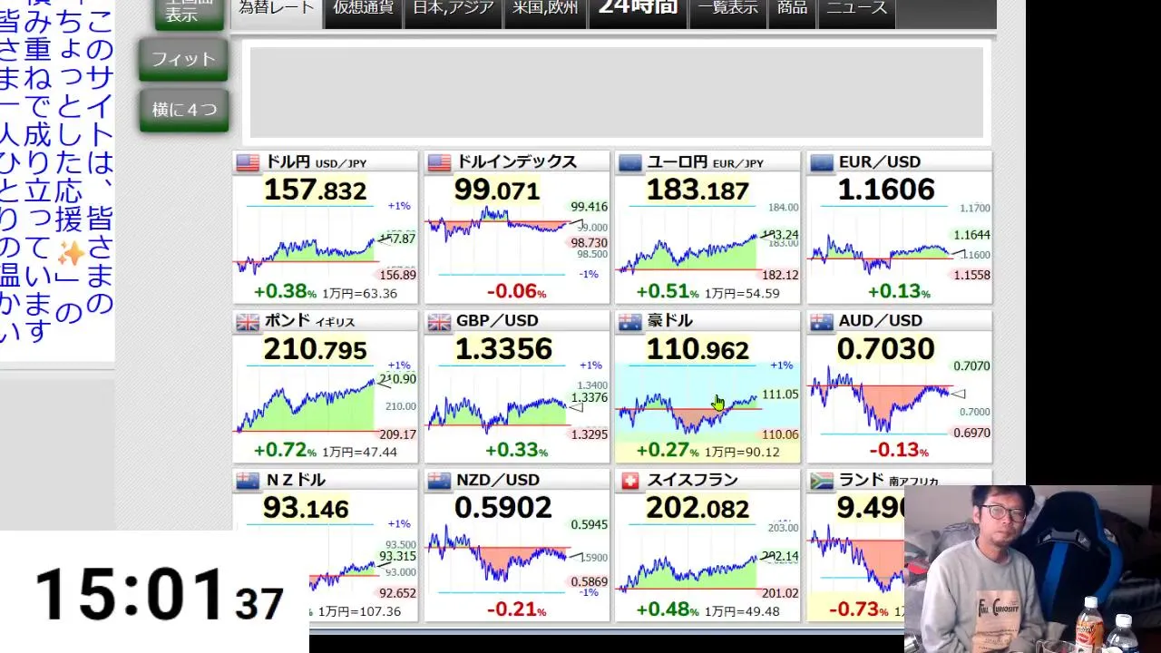Click the 横に4つ layout button
Viewport: 1161px width, 653px height.
183,111
